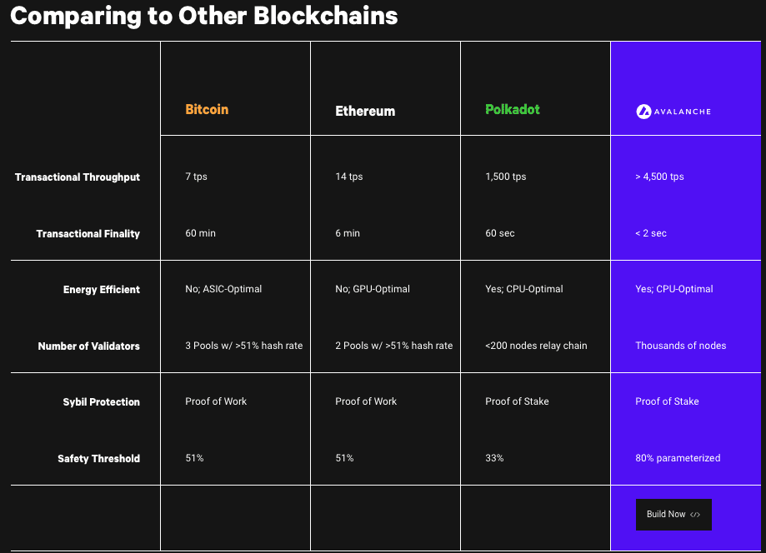Click the Safety Threshold row label
The height and width of the screenshot is (553, 766).
coord(99,459)
